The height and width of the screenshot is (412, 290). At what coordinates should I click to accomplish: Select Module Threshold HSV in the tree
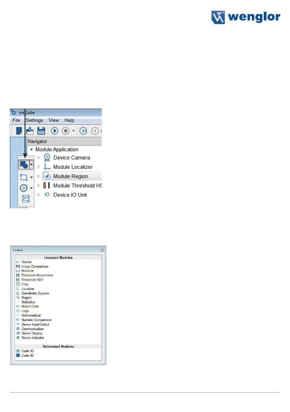[77, 185]
